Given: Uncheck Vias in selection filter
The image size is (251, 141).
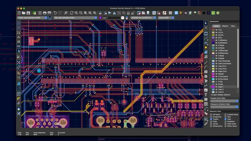Looking at the screenshot, I should [x=226, y=119].
